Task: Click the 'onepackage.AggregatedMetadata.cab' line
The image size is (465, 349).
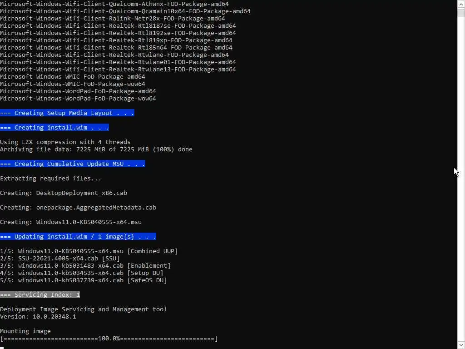Action: tap(78, 207)
